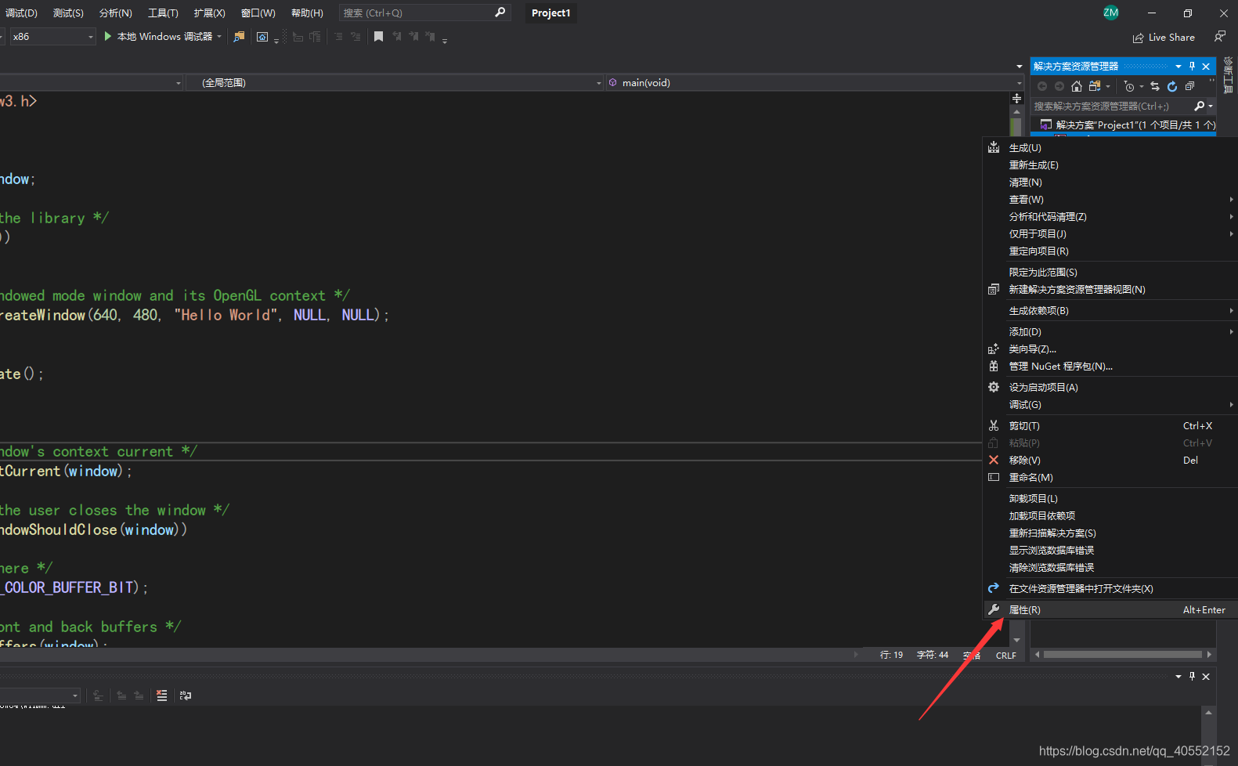
Task: Choose 类向导(Z)... from the context menu
Action: click(1110, 349)
